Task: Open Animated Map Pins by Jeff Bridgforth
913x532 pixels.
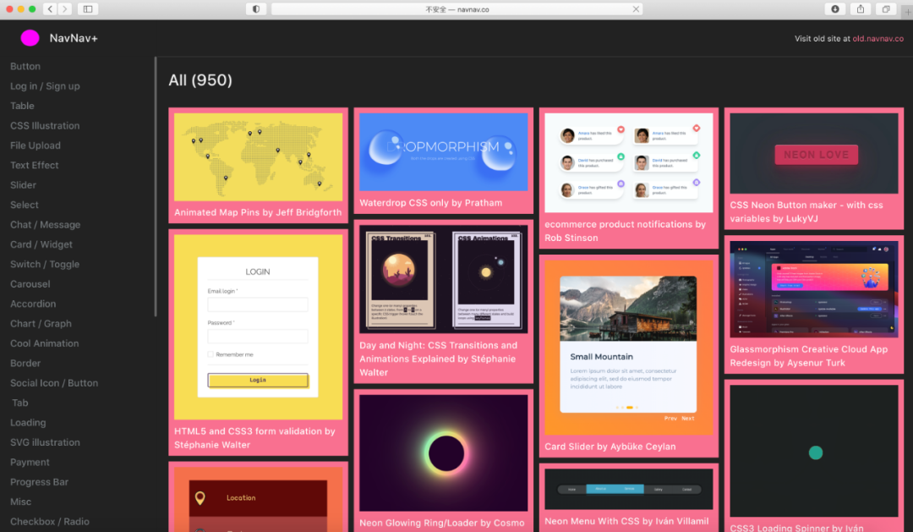Action: (x=258, y=213)
